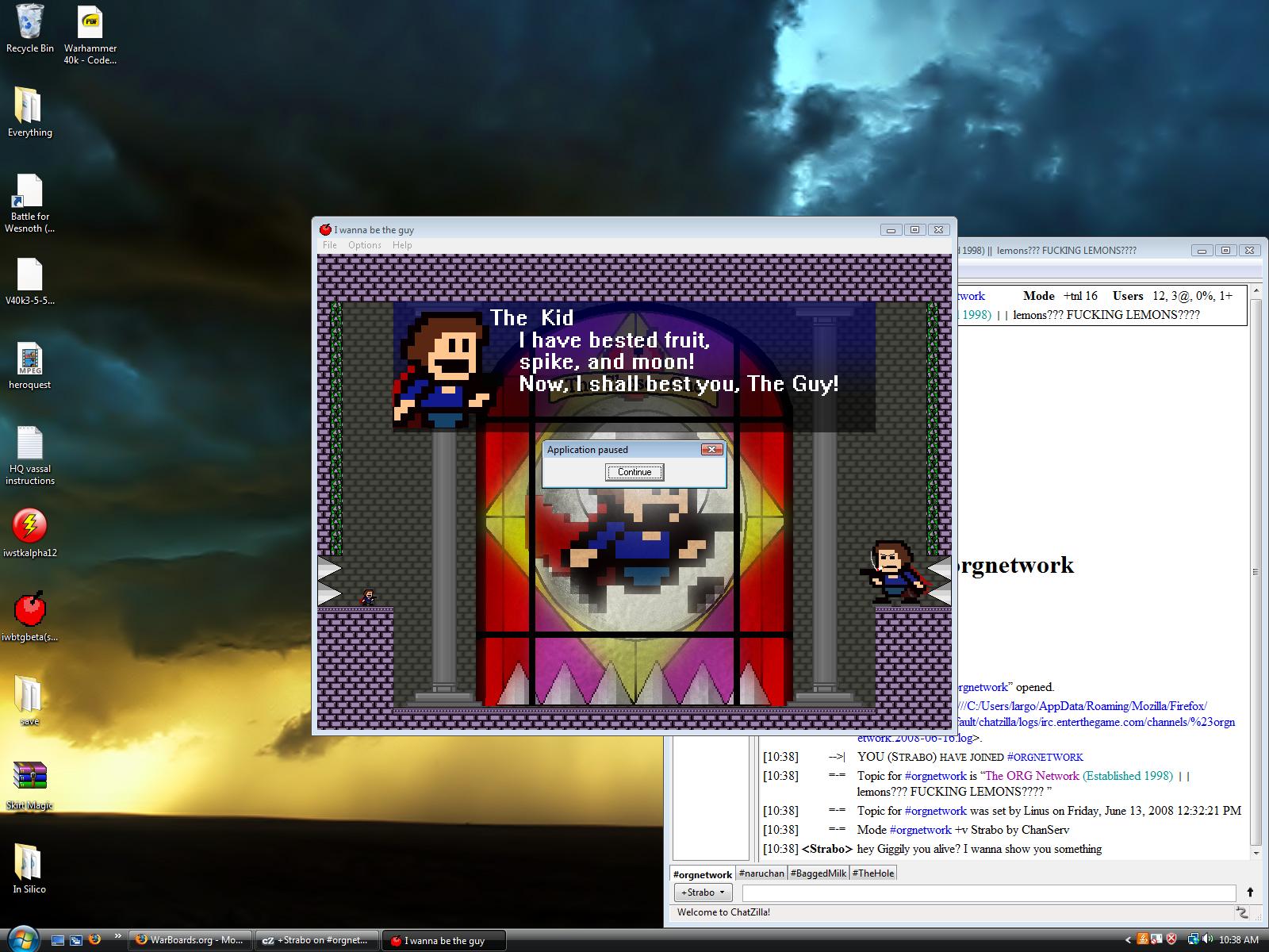Switch to WarBoards.org Firefox taskbar button
Viewport: 1269px width, 952px height.
click(190, 940)
